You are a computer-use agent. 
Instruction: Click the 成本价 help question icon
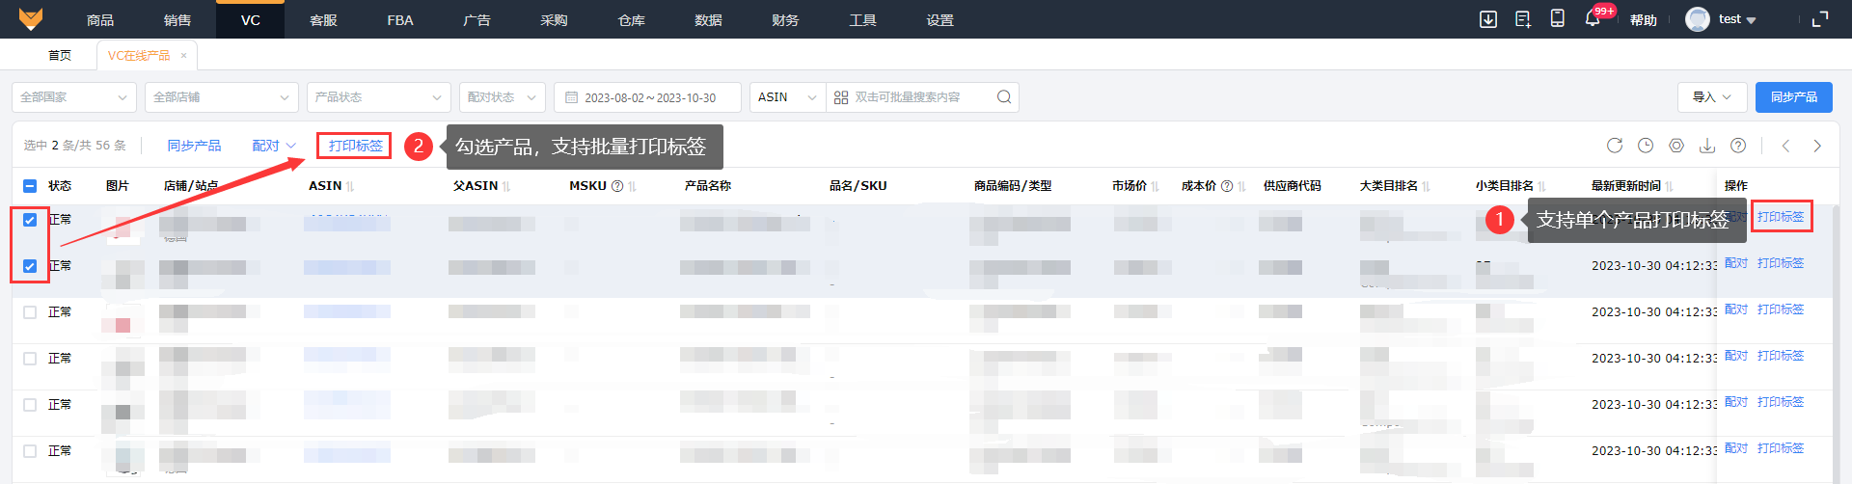[x=1227, y=186]
